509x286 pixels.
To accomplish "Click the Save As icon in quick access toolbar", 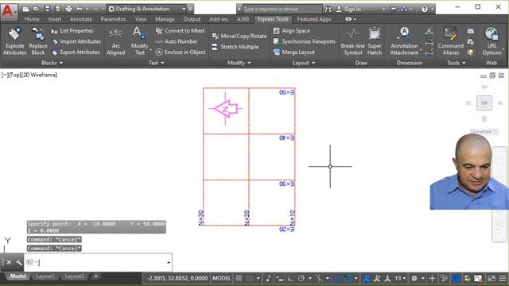I will click(x=58, y=9).
